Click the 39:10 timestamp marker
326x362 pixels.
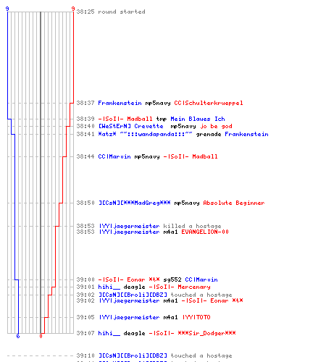point(85,355)
